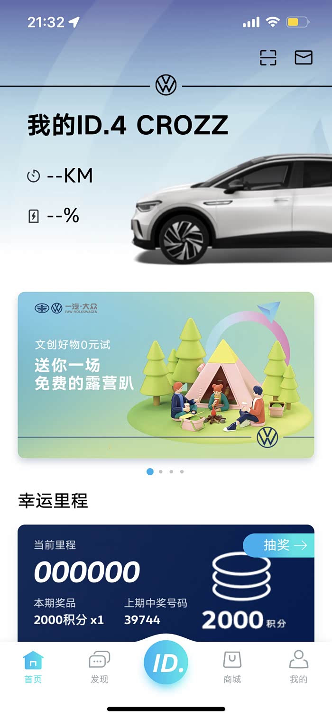Open the 我的 profile tab
Image resolution: width=332 pixels, height=718 pixels.
click(x=299, y=667)
